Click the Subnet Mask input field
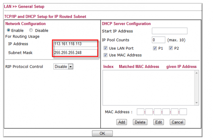Image resolution: width=213 pixels, height=140 pixels. pyautogui.click(x=75, y=52)
